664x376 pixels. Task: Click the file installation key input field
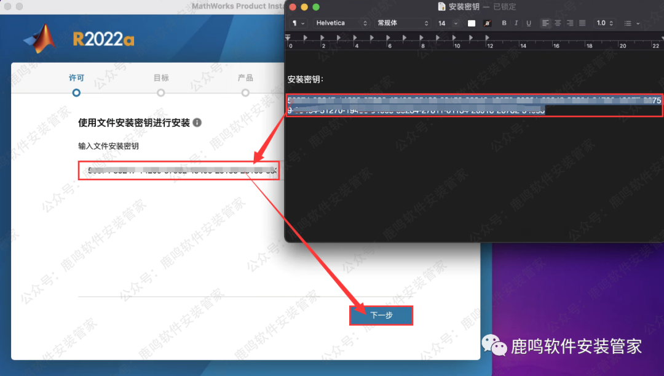pyautogui.click(x=178, y=170)
